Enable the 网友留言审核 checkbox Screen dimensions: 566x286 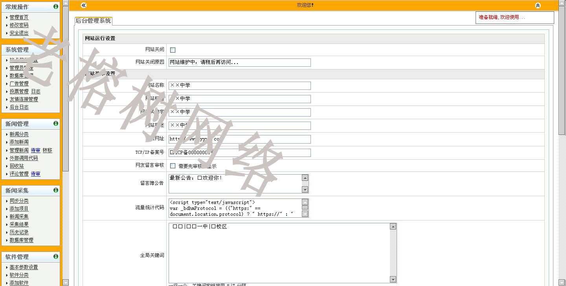(173, 166)
